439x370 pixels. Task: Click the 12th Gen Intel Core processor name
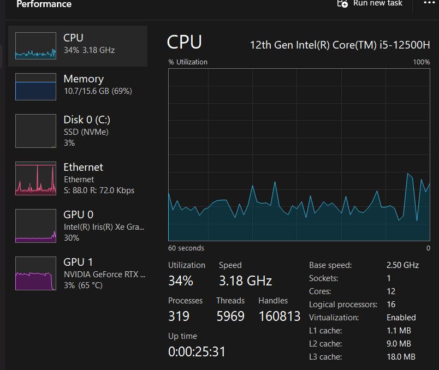(x=340, y=44)
